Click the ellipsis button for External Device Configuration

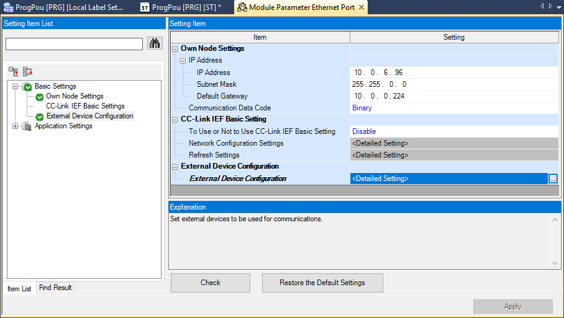tap(553, 179)
